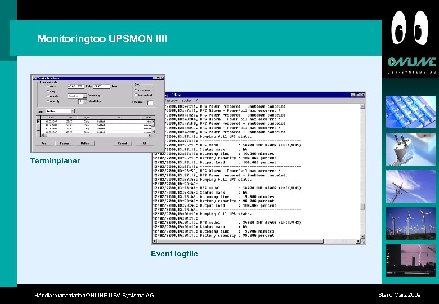
Task: Click Editor vertical scrollbar down arrow
Action: (362, 236)
